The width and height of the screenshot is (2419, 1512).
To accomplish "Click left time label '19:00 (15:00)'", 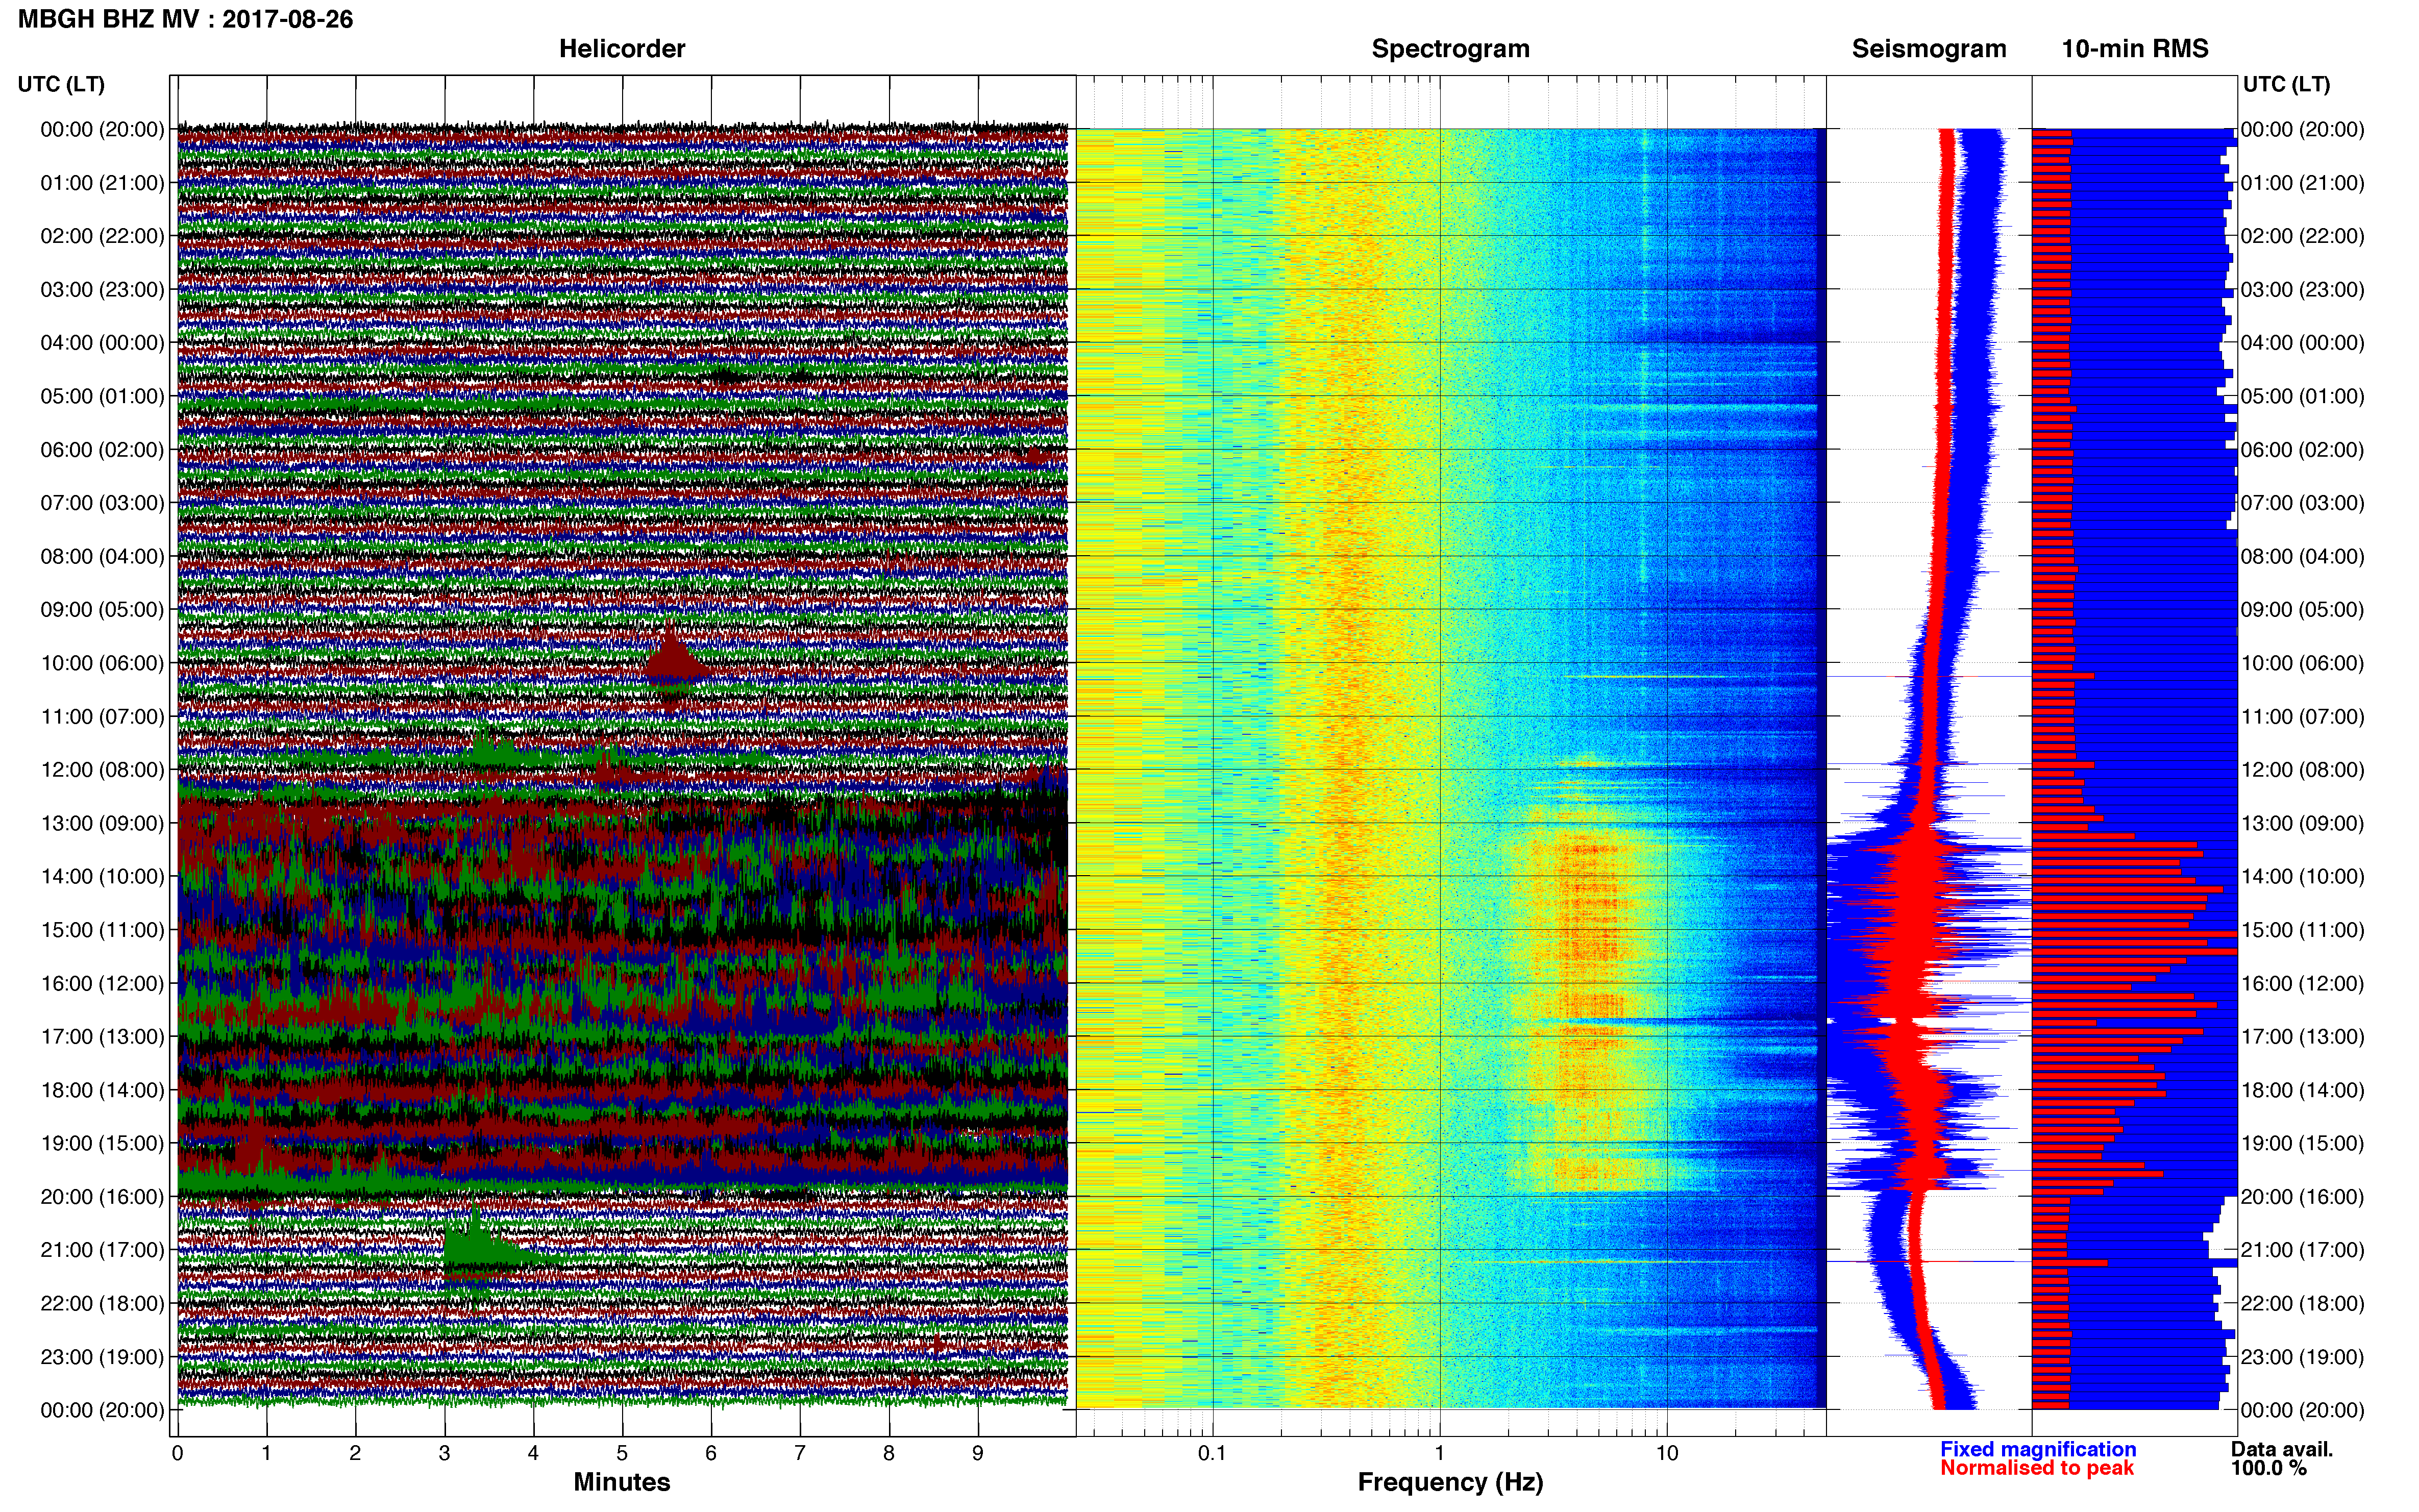I will point(102,1143).
